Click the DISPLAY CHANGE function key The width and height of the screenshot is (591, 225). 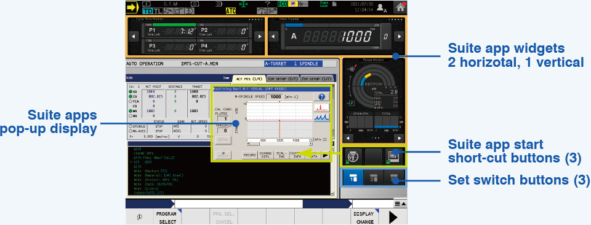tap(365, 217)
